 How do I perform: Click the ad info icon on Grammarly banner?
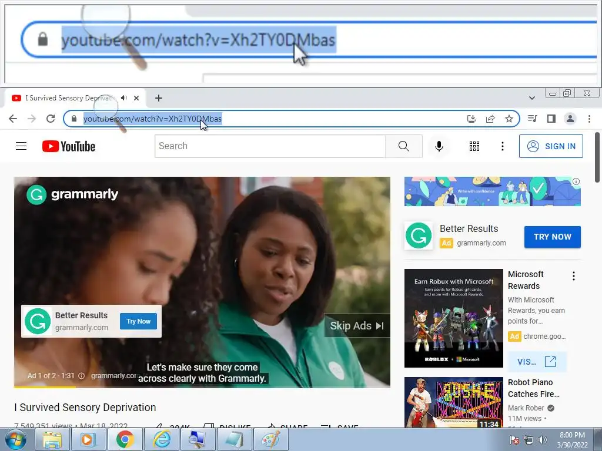(576, 181)
